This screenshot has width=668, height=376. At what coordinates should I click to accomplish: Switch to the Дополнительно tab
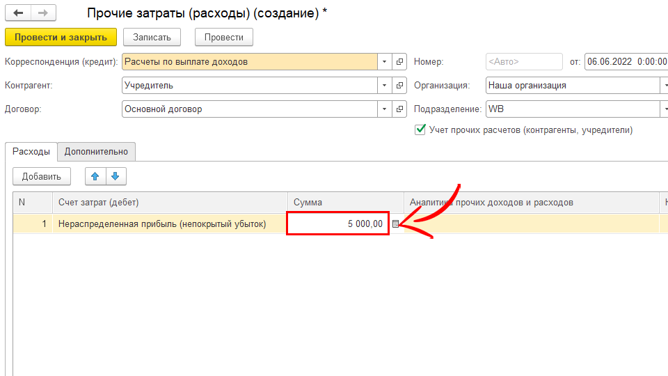tap(97, 151)
